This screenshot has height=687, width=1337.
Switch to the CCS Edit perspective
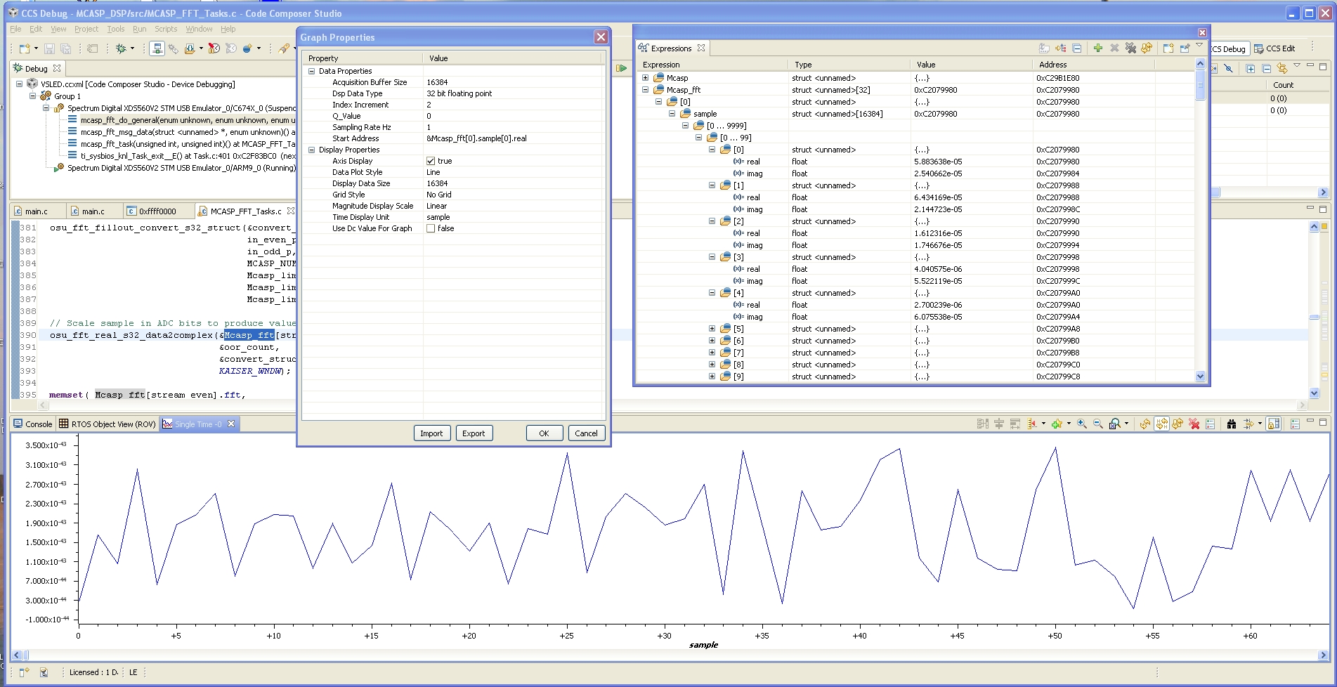[x=1275, y=48]
